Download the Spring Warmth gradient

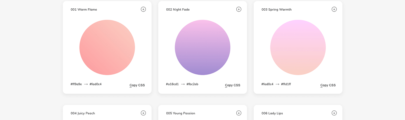pos(334,9)
